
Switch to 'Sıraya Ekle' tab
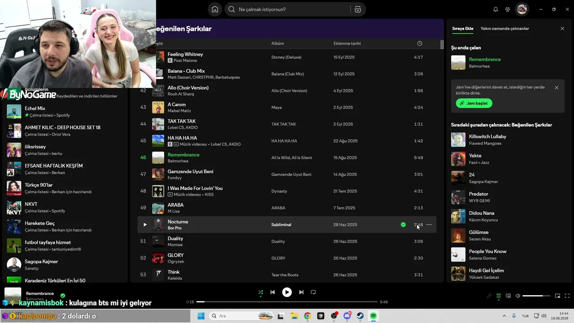pyautogui.click(x=463, y=29)
